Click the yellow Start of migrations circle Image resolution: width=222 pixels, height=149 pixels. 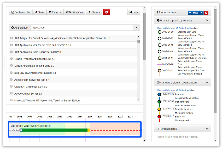[x=159, y=109]
